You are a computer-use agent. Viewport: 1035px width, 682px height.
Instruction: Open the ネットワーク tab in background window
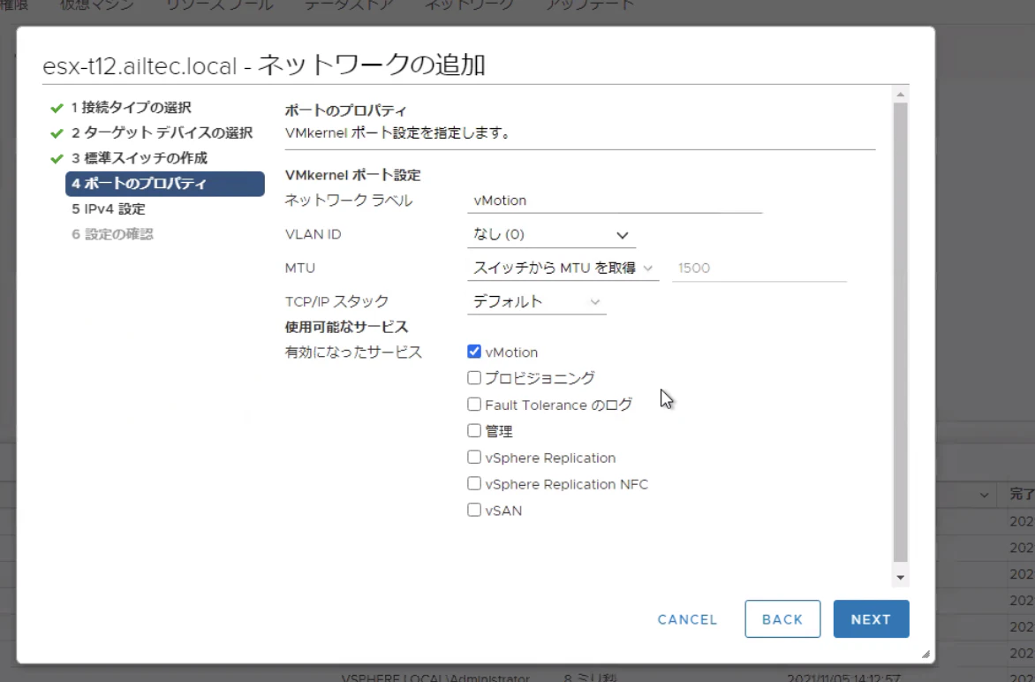pyautogui.click(x=469, y=5)
